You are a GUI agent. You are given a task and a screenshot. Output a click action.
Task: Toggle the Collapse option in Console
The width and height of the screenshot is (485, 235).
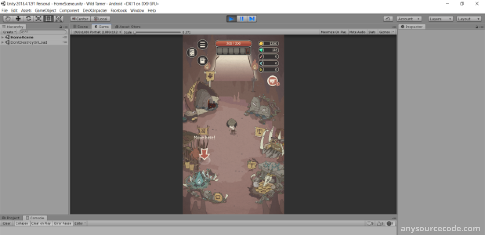coord(22,223)
